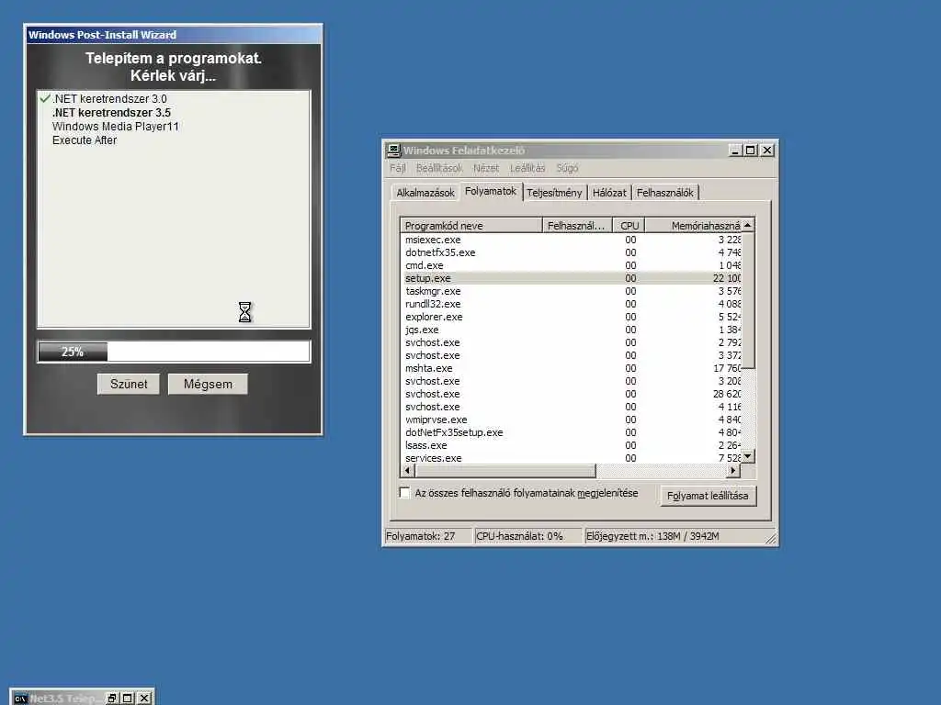Click the Mégsem button in the wizard
The height and width of the screenshot is (705, 941).
point(208,385)
